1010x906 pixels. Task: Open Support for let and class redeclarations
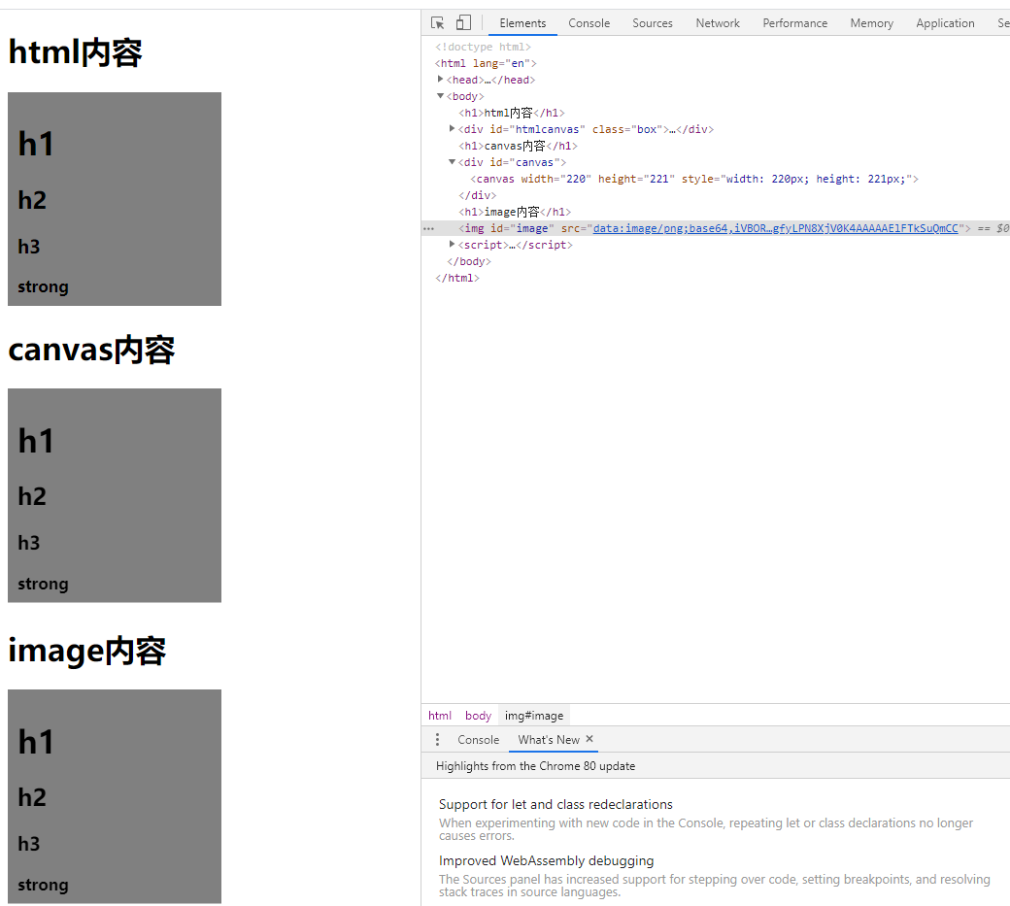(x=555, y=804)
